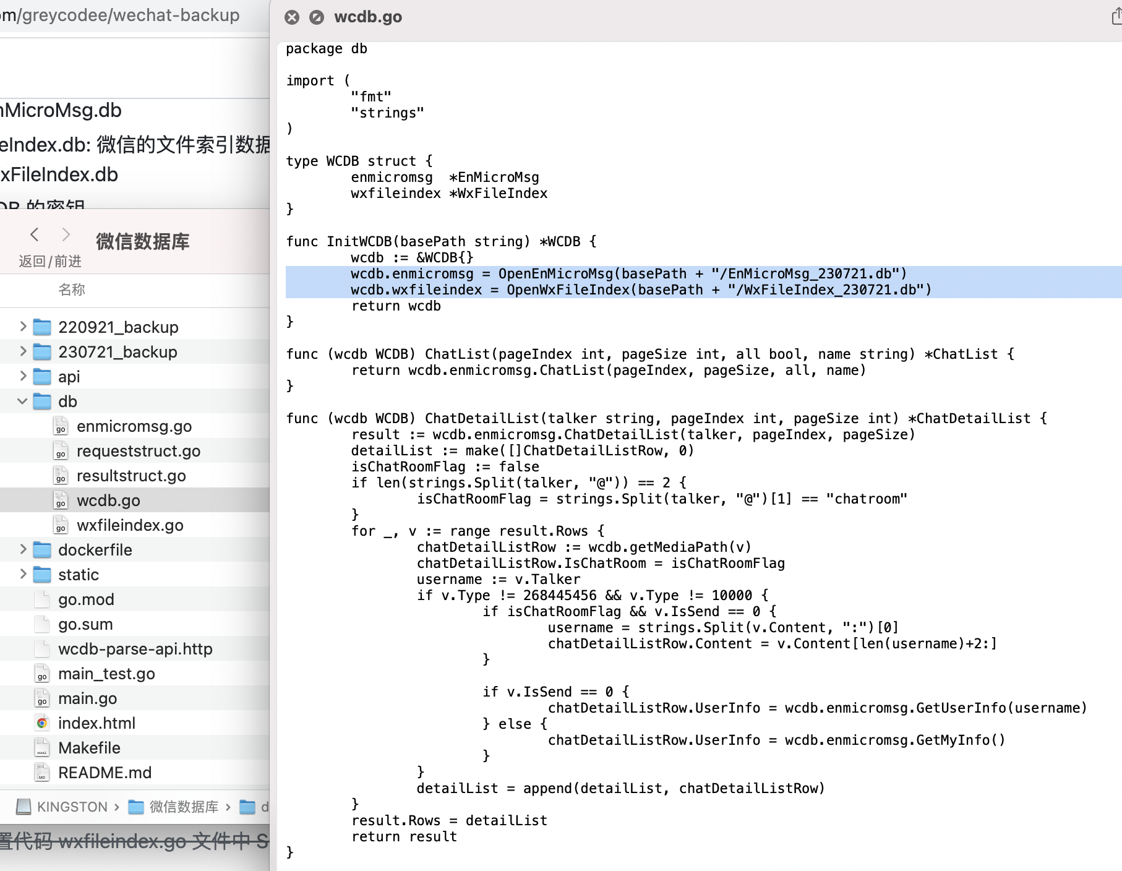The height and width of the screenshot is (871, 1122).
Task: Click the share icon in preview header
Action: tap(1116, 17)
